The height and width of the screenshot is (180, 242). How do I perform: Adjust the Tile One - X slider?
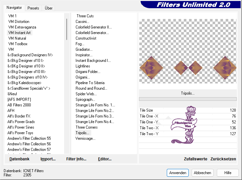[188, 116]
